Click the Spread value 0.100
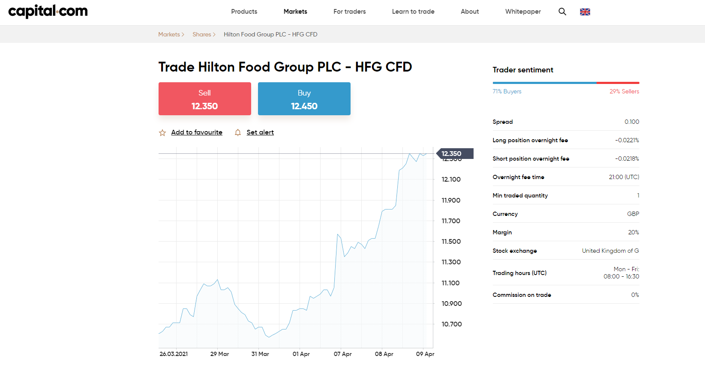Screen dimensions: 705x365 point(632,122)
